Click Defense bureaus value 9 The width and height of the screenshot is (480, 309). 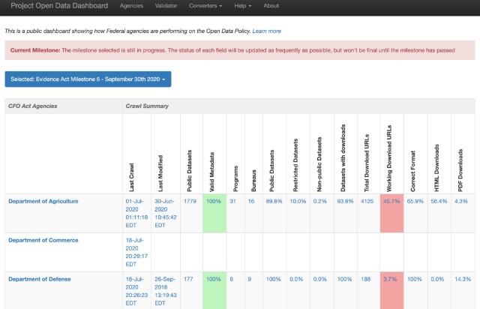(x=250, y=279)
